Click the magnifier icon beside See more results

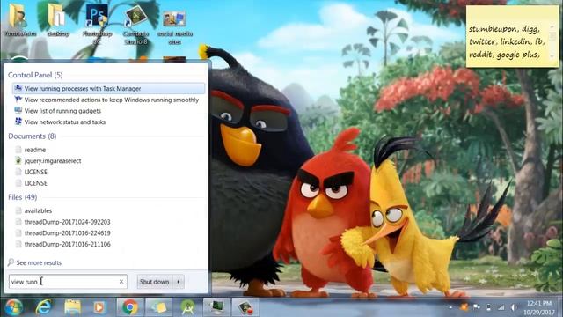[11, 262]
